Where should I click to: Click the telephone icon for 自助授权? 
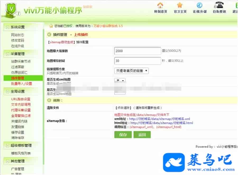219,5
